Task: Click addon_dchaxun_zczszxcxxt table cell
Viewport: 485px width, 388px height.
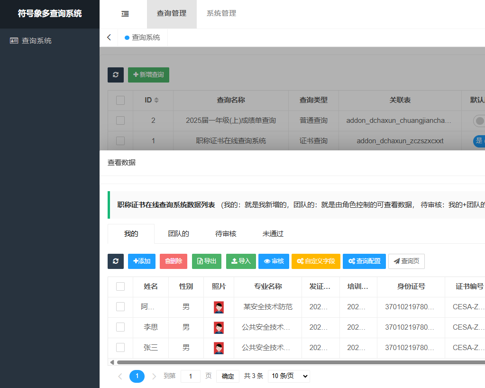Action: click(x=400, y=141)
